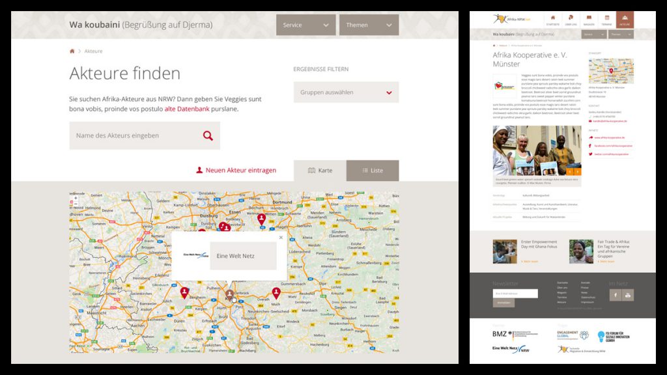Click the Engagement Global logo
The width and height of the screenshot is (667, 375).
[573, 335]
